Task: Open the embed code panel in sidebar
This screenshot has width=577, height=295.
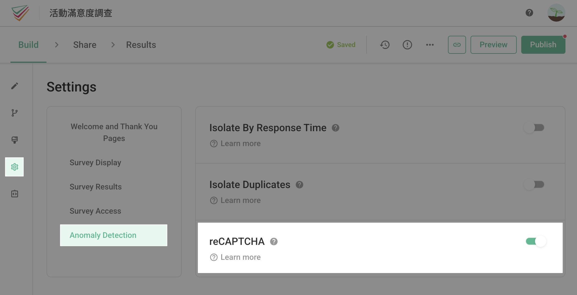Action: [x=15, y=194]
